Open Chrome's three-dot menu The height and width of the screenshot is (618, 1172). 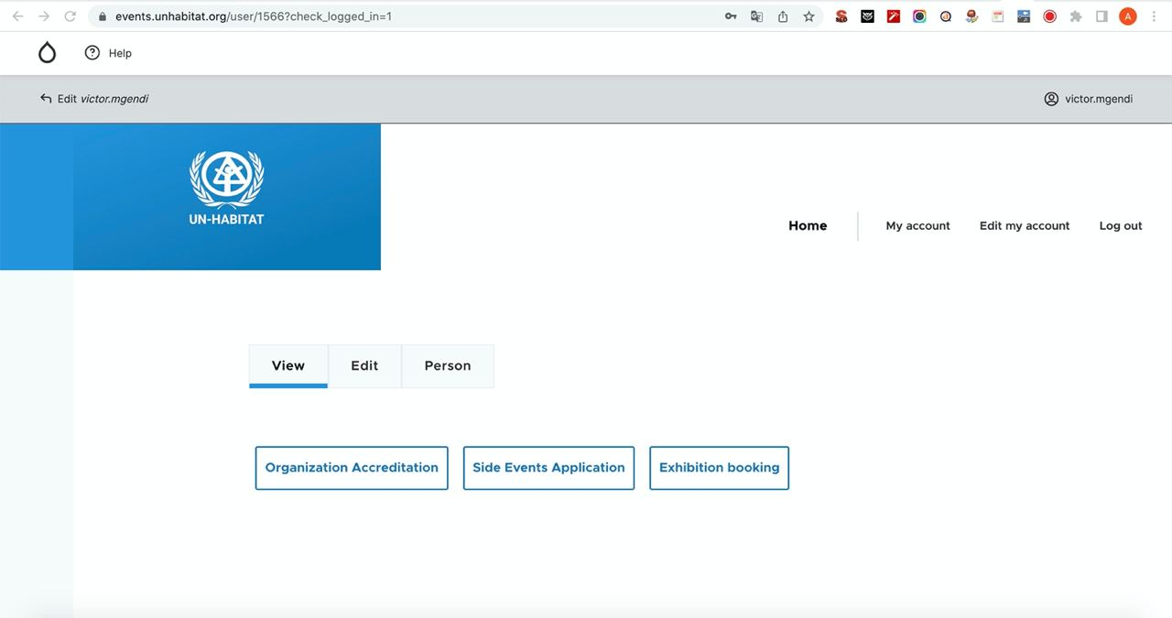[1154, 16]
